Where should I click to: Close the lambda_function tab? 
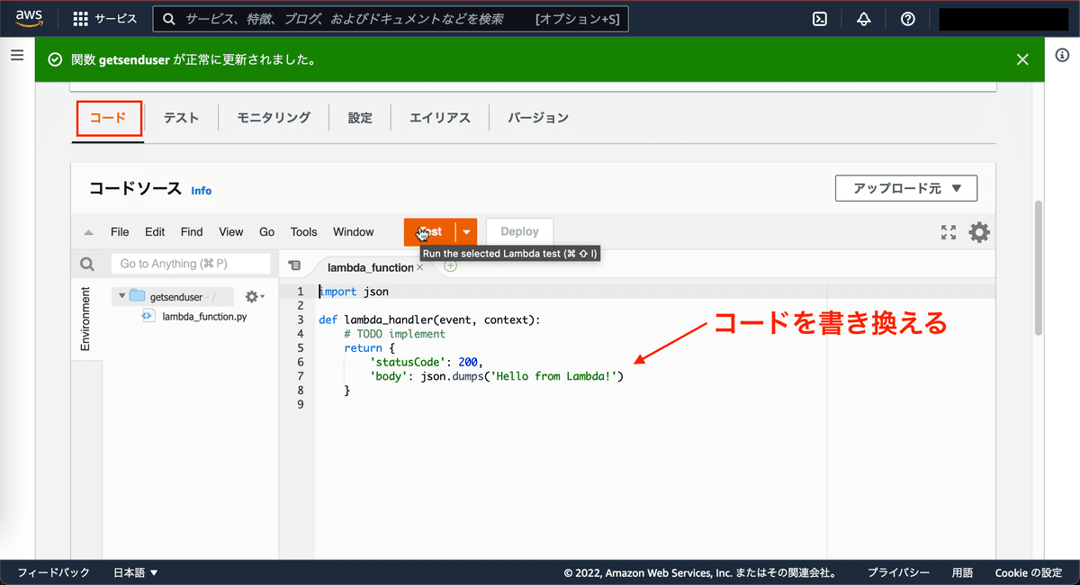tap(419, 267)
